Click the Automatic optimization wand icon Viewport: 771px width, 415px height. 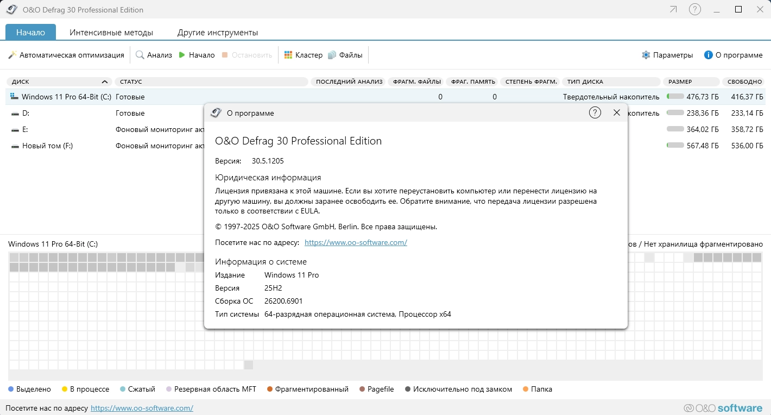[12, 55]
